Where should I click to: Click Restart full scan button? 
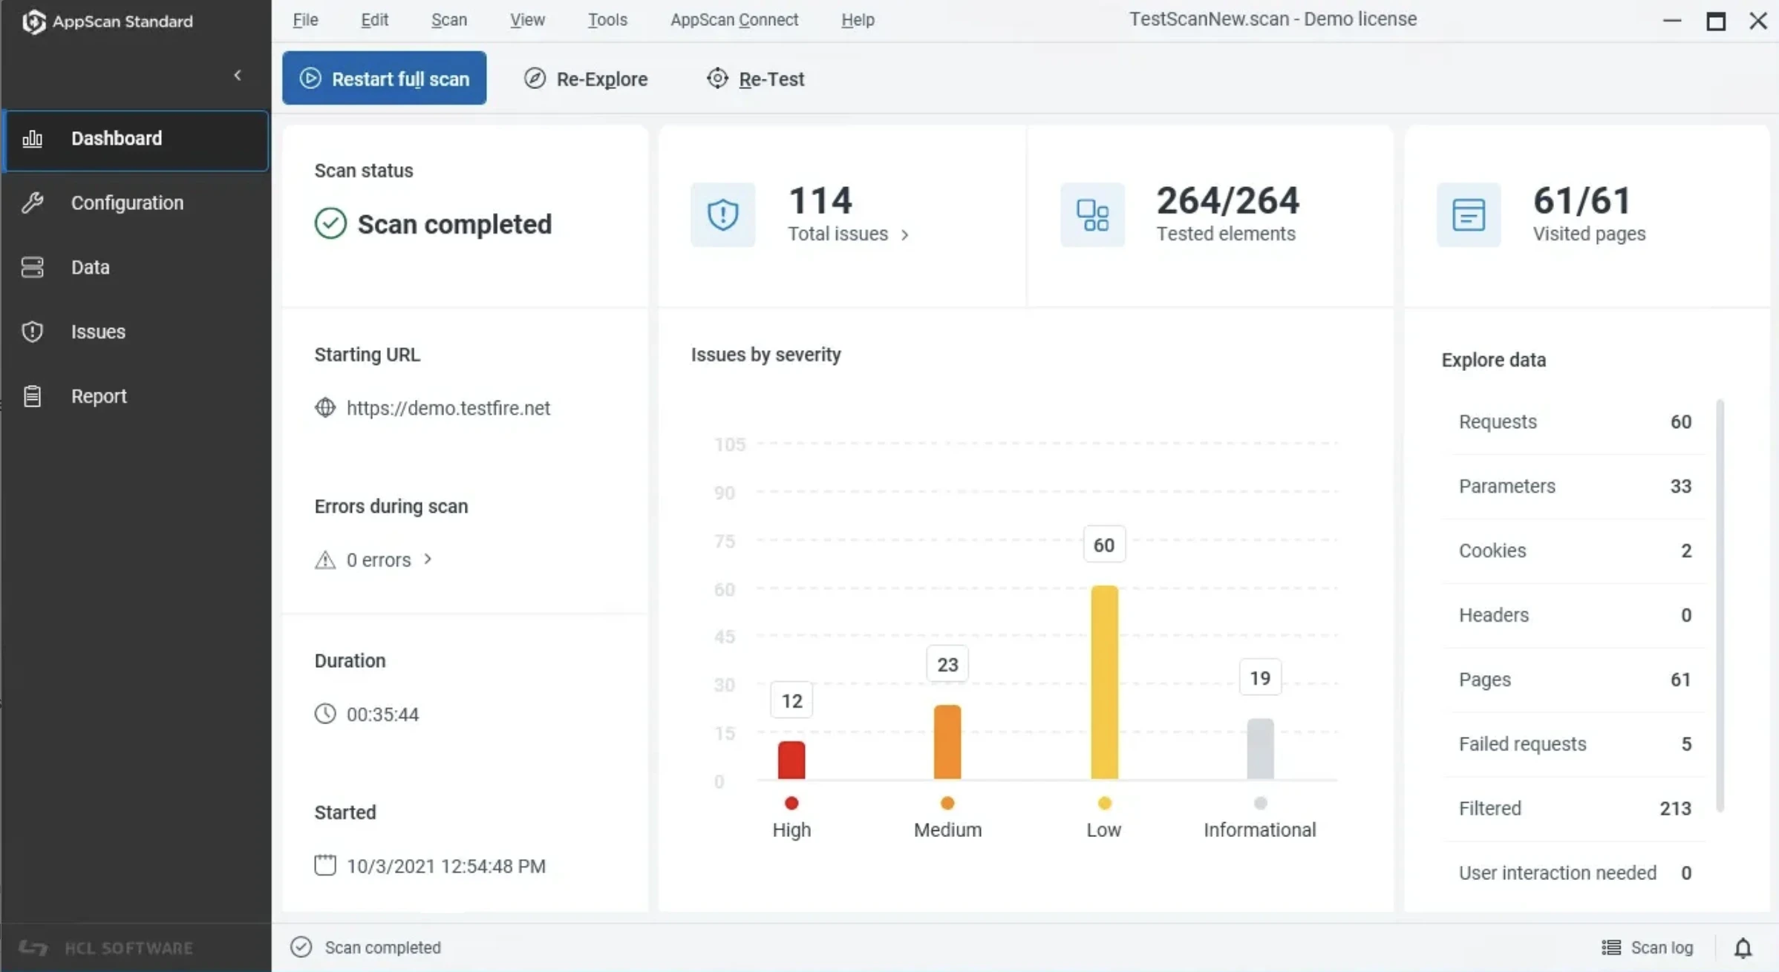click(x=384, y=78)
